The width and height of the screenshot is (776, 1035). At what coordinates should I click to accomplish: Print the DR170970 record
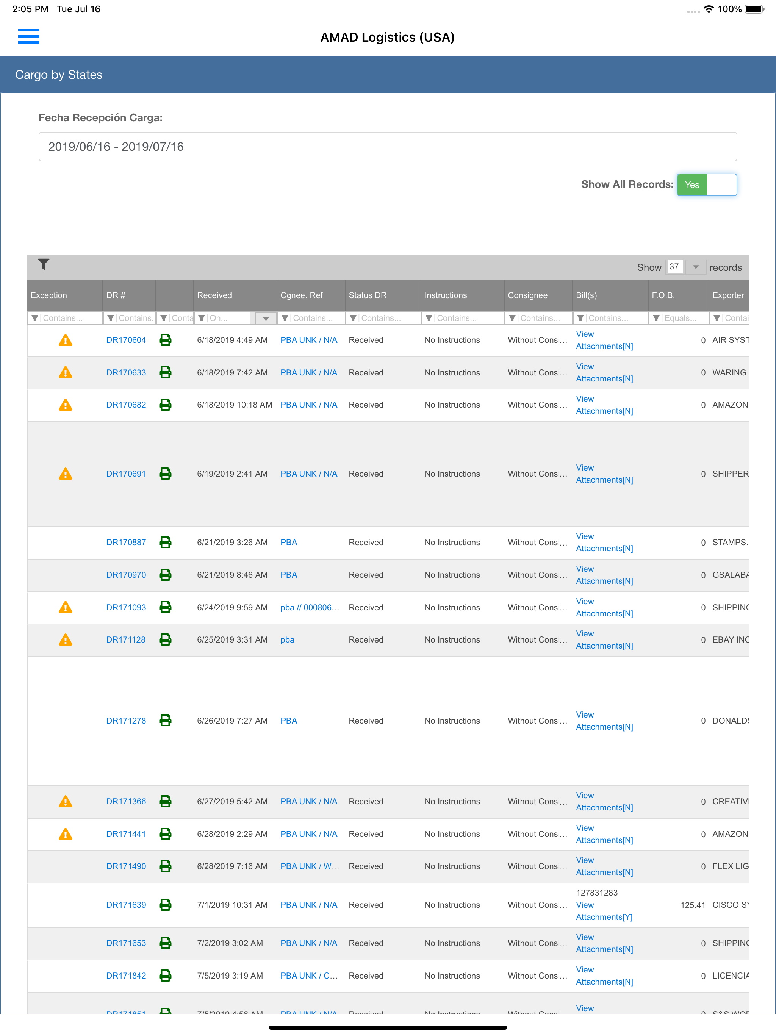coord(165,575)
